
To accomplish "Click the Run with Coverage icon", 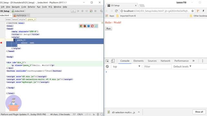I will (87, 11).
